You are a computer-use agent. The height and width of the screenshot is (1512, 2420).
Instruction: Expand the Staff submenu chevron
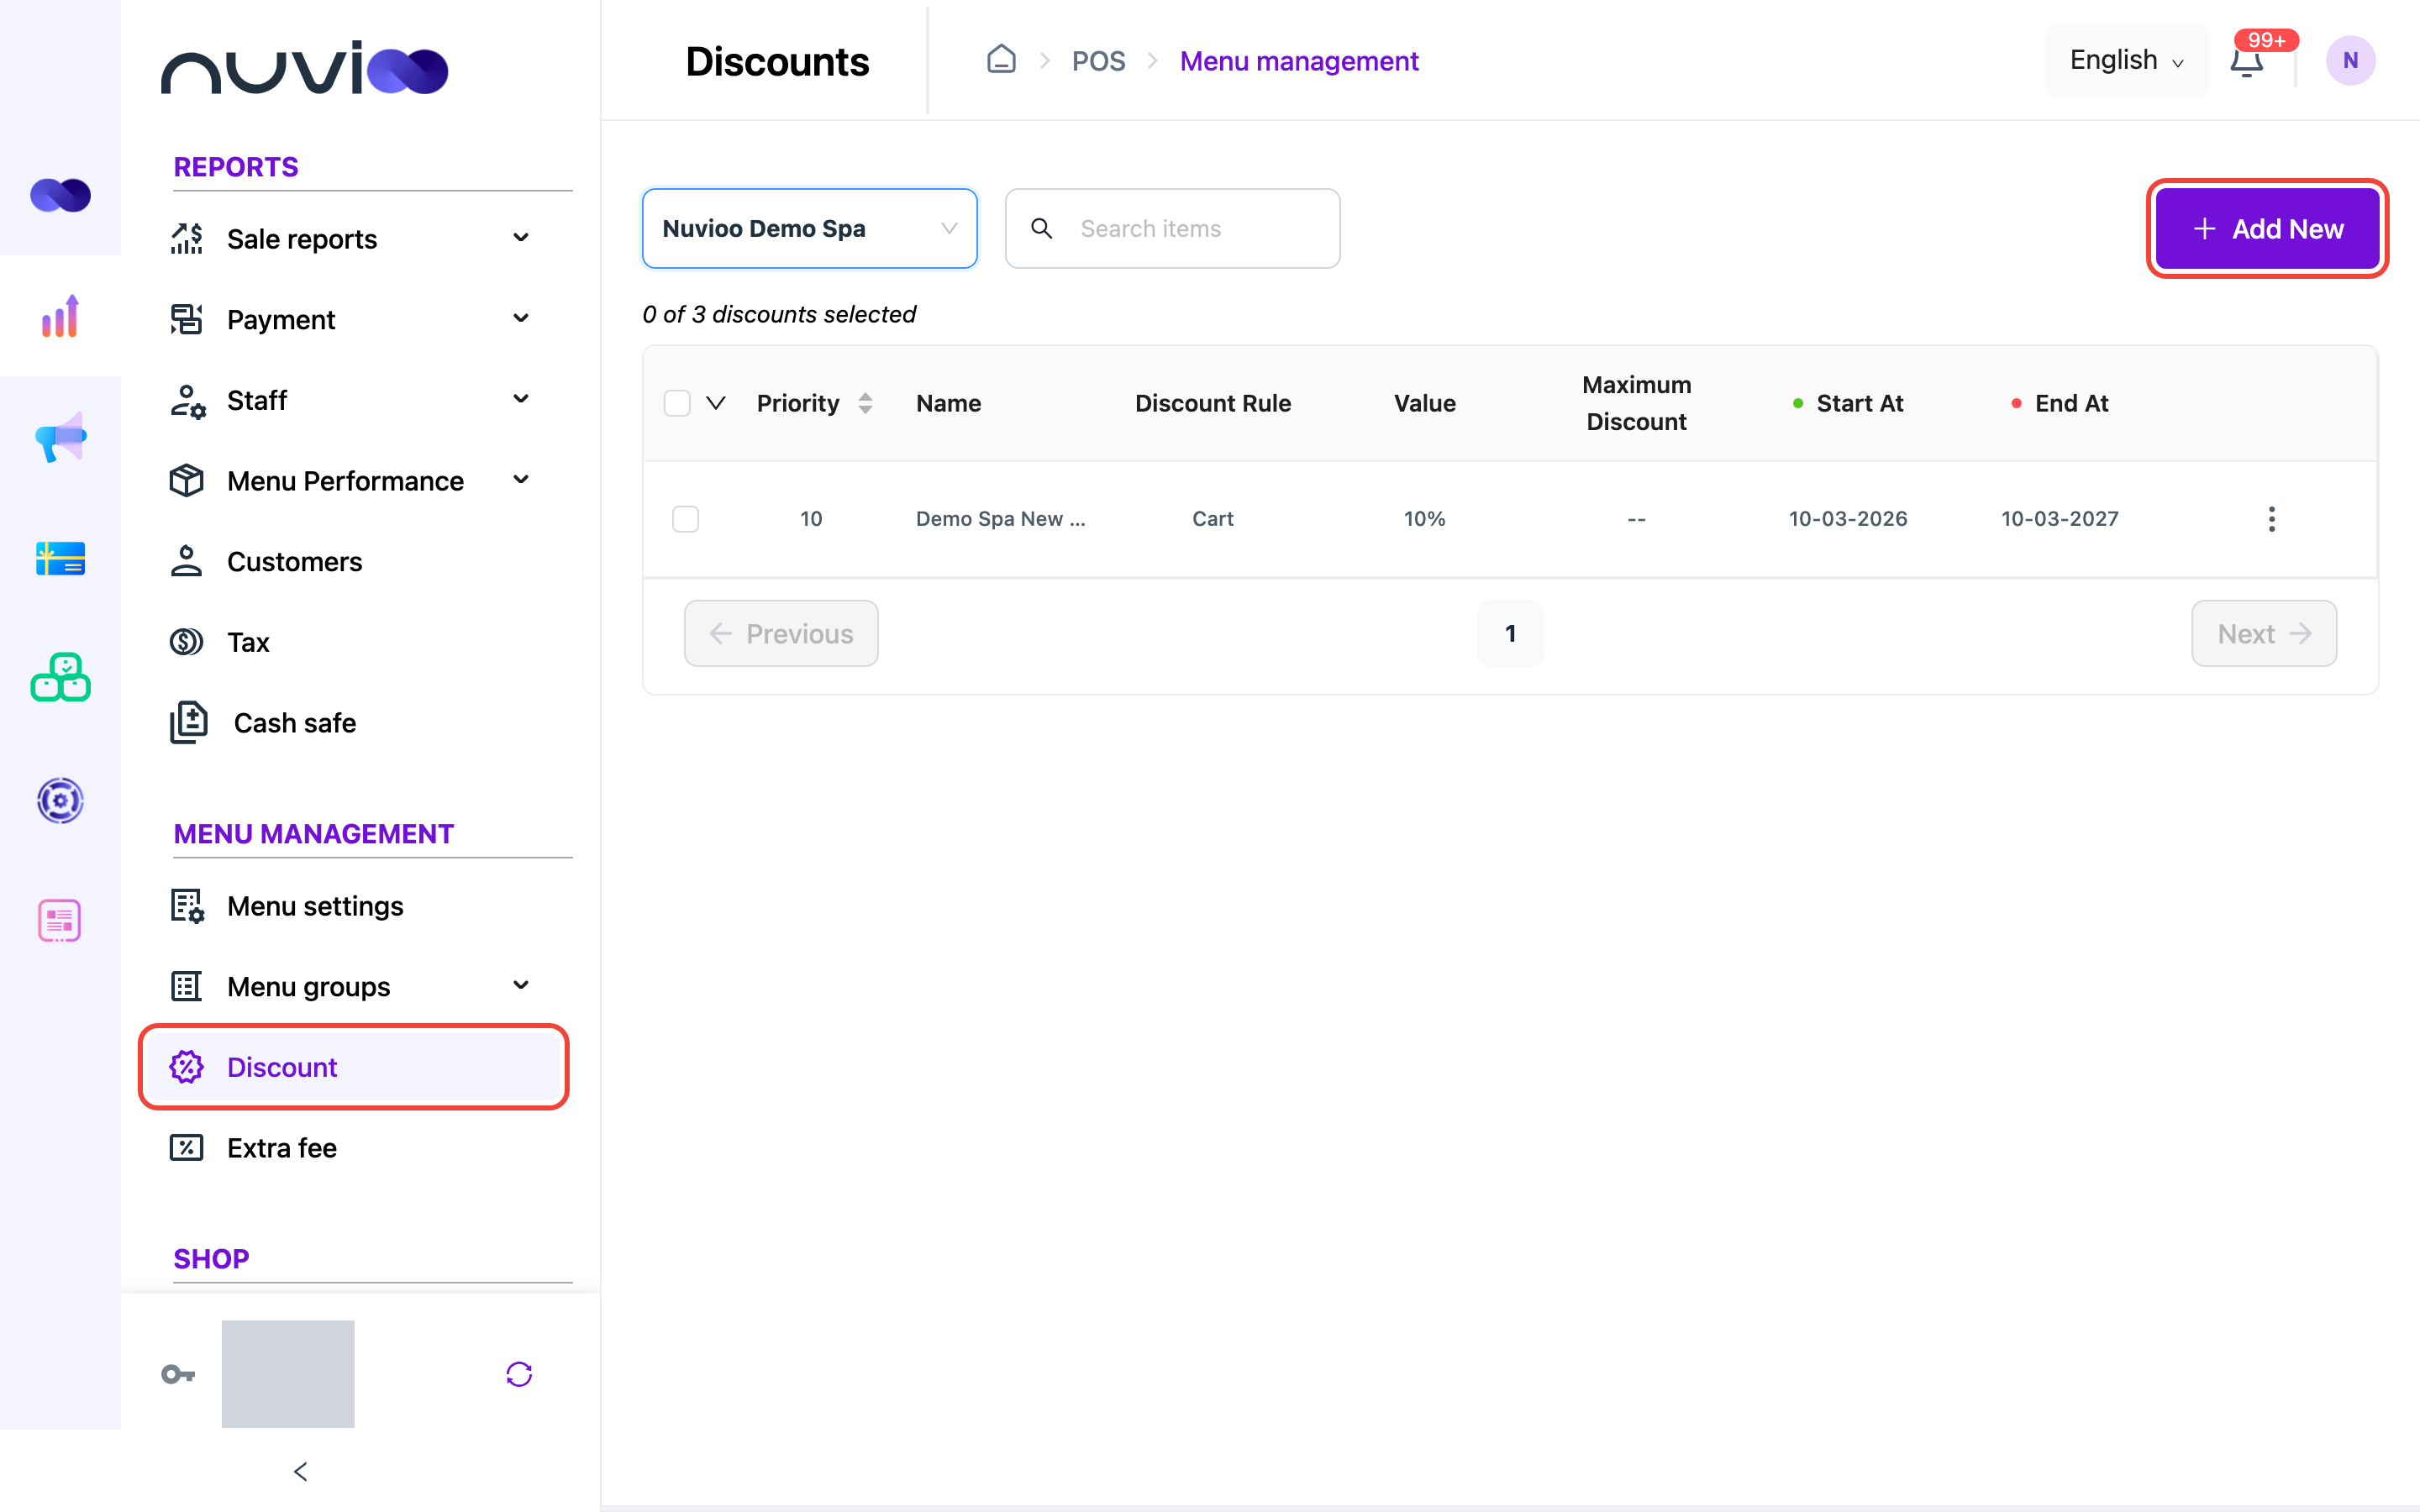(521, 399)
